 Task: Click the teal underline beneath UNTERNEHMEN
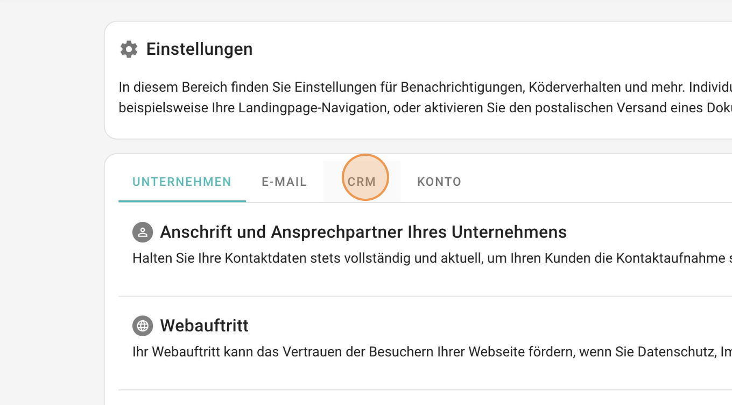pos(182,201)
